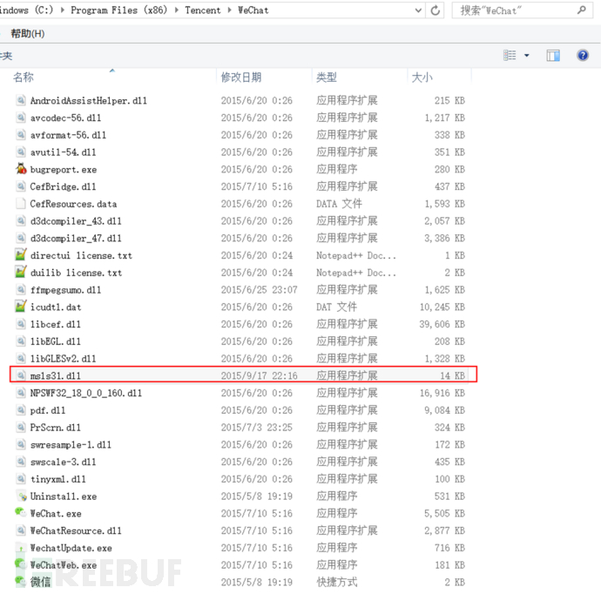
Task: Expand the arrow before the WeChat breadcrumb
Action: tap(229, 10)
